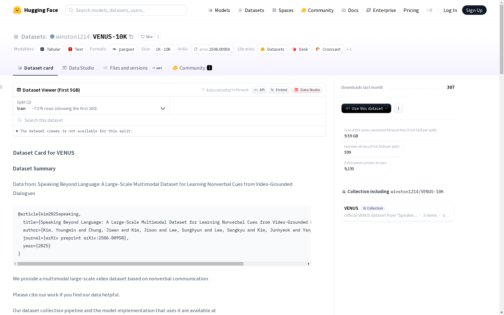Open the Use this dataset dropdown
504x315 pixels.
366,108
